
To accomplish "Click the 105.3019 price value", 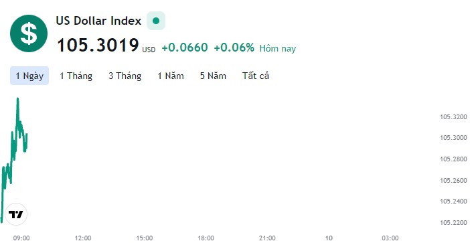I will (x=98, y=46).
